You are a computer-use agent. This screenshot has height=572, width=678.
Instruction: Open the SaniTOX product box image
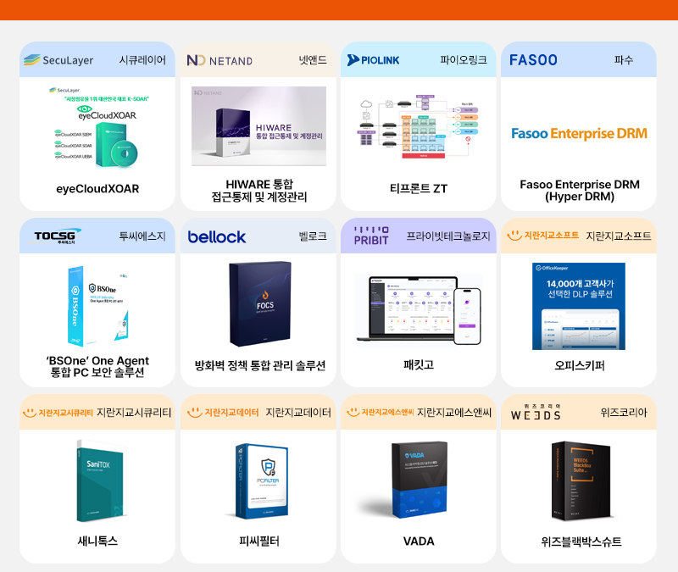pos(100,480)
